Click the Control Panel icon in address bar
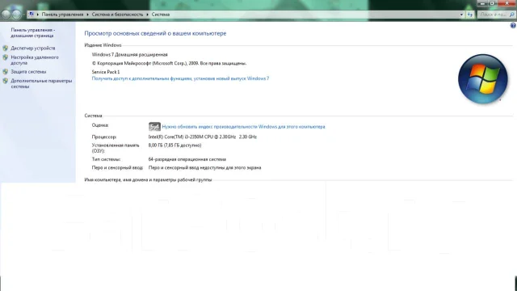The width and height of the screenshot is (517, 291). tap(32, 15)
